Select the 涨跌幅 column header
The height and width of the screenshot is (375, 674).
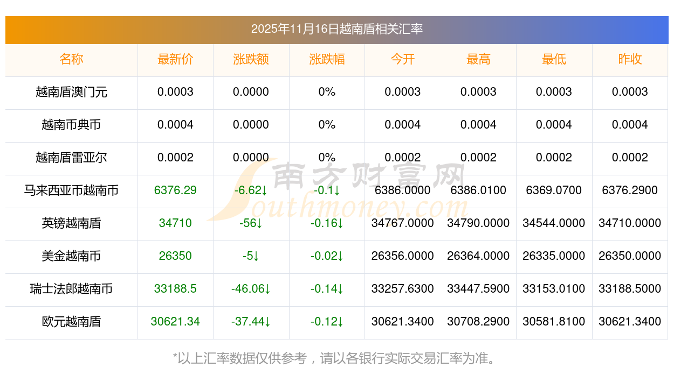click(x=327, y=59)
